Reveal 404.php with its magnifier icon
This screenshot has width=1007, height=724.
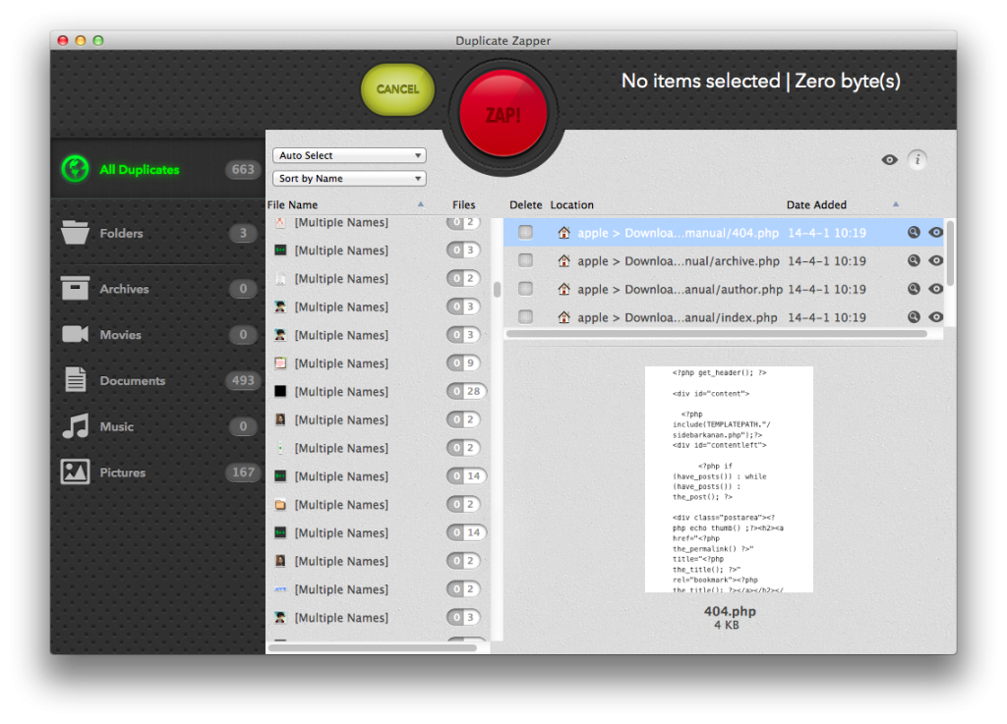click(914, 233)
